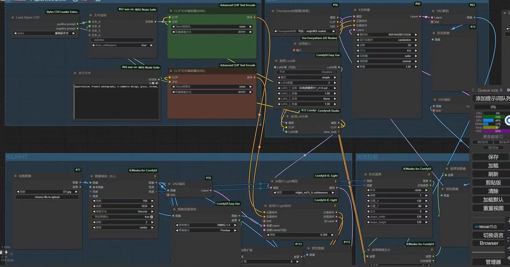
Task: Open Browser button in side menu
Action: click(488, 243)
